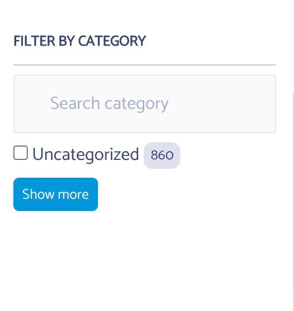Viewport: 294px width, 311px height.
Task: Reveal more categories via Show more
Action: [x=56, y=194]
